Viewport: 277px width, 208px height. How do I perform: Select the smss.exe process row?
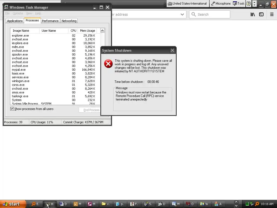point(55,92)
